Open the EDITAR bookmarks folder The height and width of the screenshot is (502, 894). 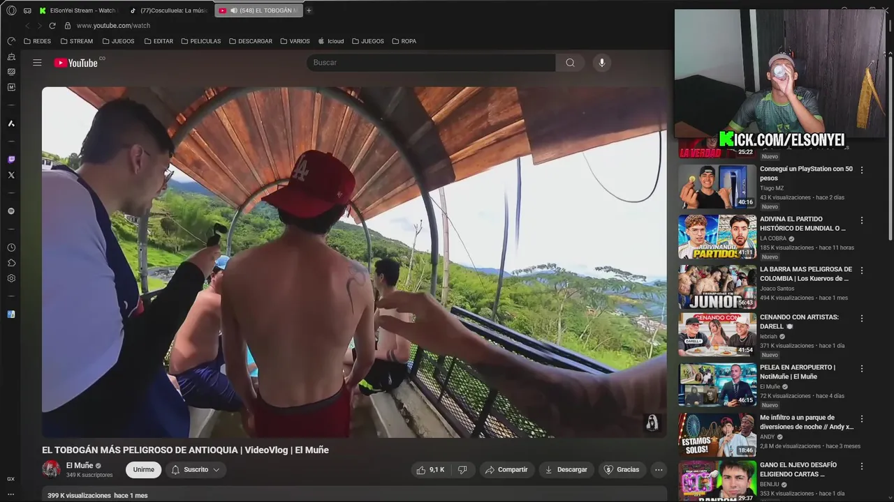(159, 41)
